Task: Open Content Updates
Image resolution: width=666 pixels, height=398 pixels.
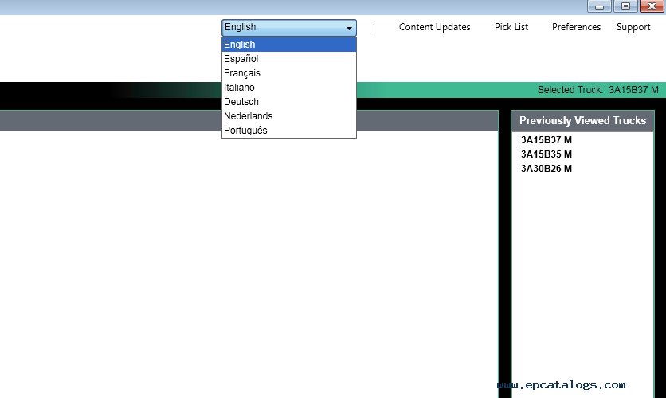Action: click(x=434, y=27)
